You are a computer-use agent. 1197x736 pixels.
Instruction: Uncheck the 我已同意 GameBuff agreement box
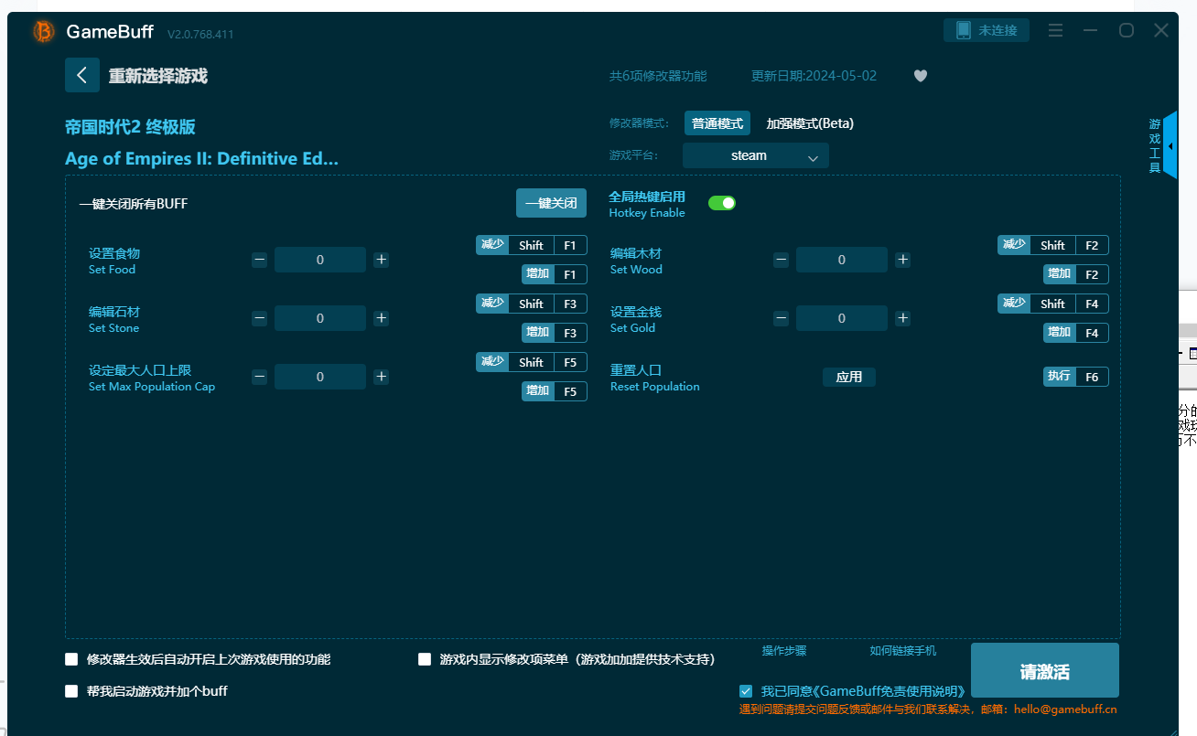click(746, 691)
